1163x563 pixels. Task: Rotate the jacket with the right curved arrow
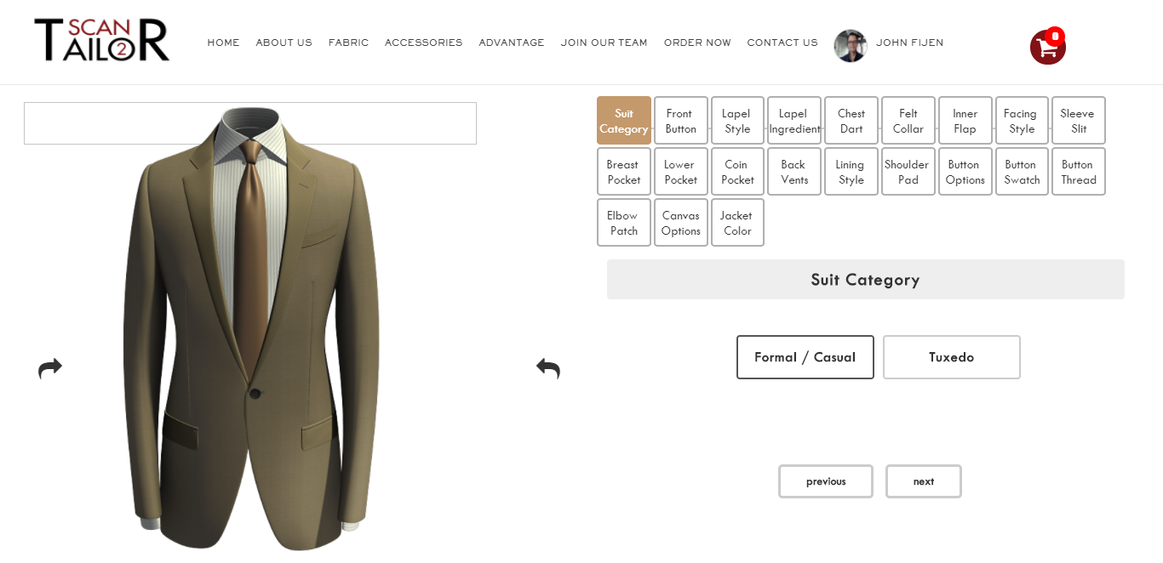[x=548, y=368]
